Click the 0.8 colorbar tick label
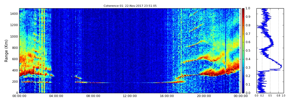The width and height of the screenshot is (290, 102). (247, 25)
